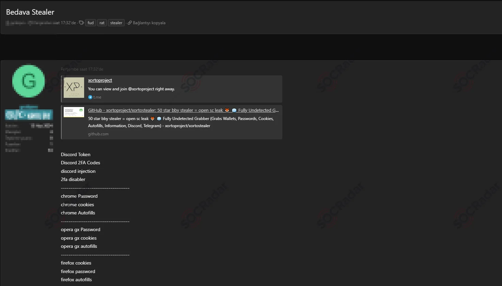The width and height of the screenshot is (502, 286).
Task: Open the rat tag
Action: coord(102,23)
